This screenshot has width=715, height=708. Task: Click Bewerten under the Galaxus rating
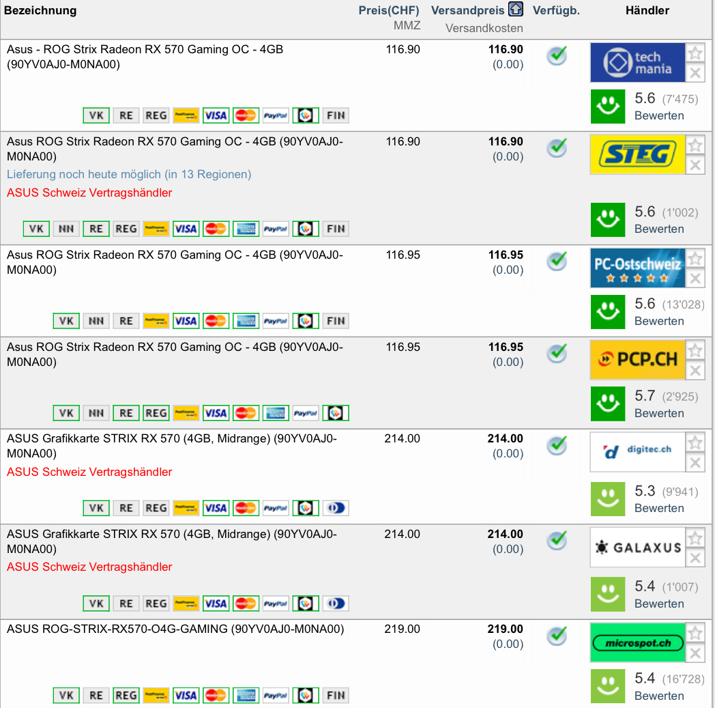tap(659, 604)
